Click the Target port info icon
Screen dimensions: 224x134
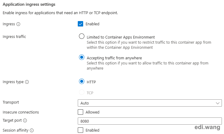coord(25,120)
